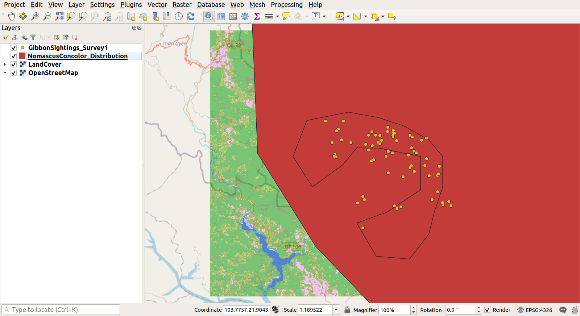Open the Plugins menu

click(131, 5)
